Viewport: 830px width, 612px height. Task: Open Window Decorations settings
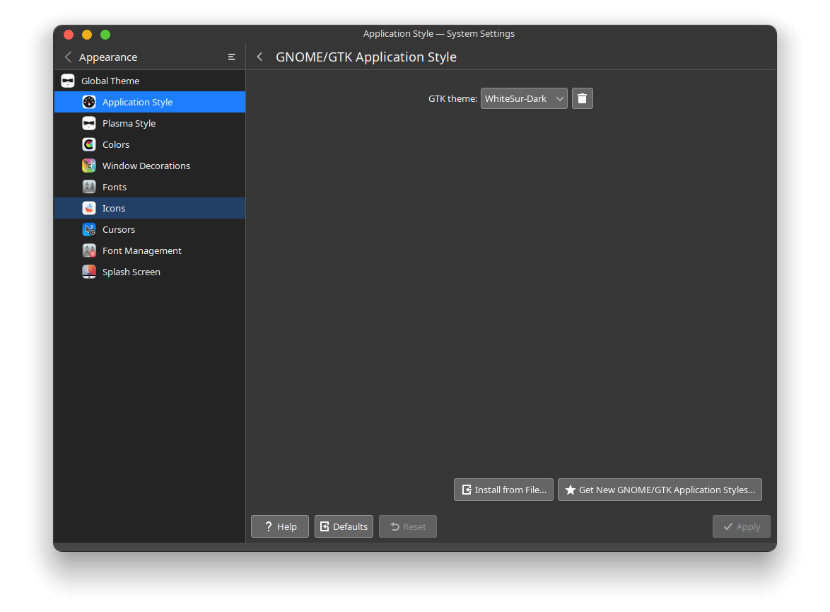(150, 166)
